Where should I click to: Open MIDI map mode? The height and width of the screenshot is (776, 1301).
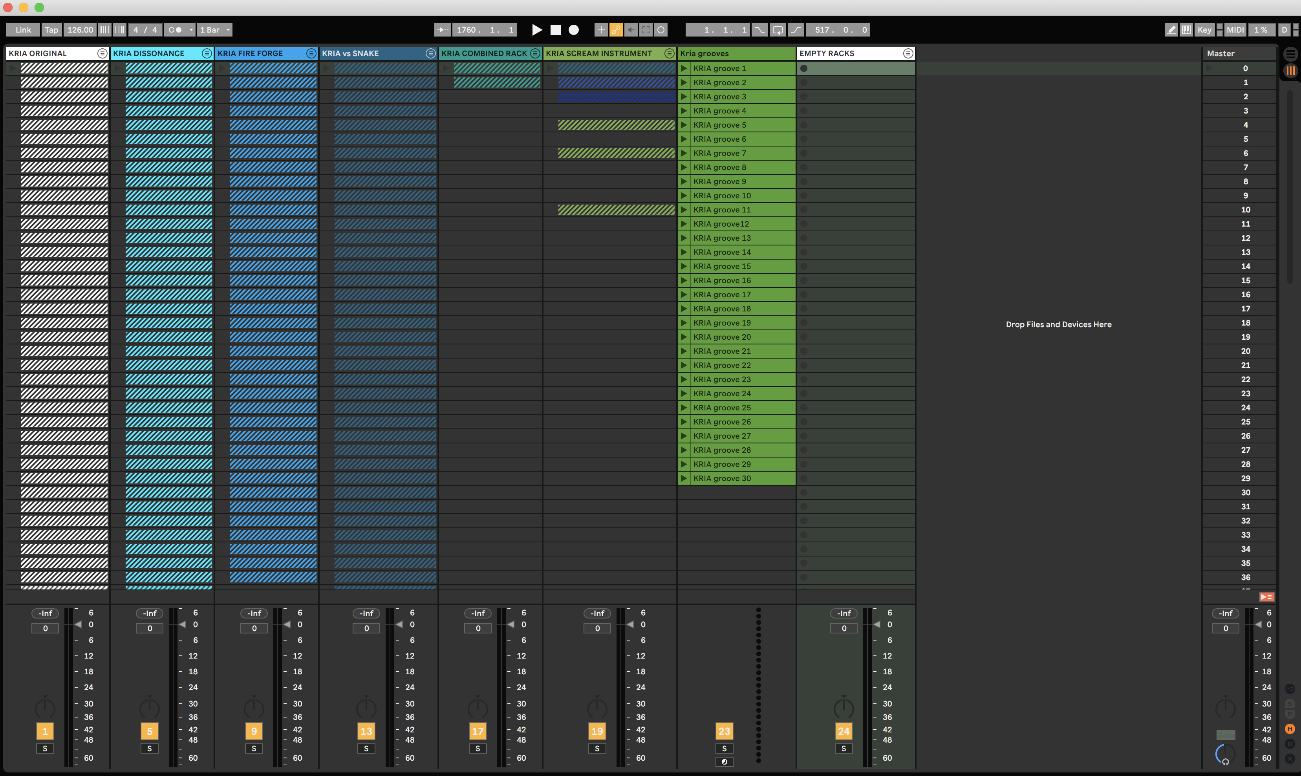[x=1235, y=30]
